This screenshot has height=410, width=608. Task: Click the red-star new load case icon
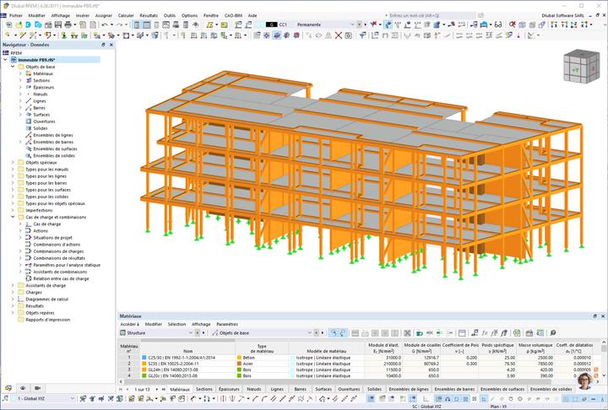coord(373,24)
